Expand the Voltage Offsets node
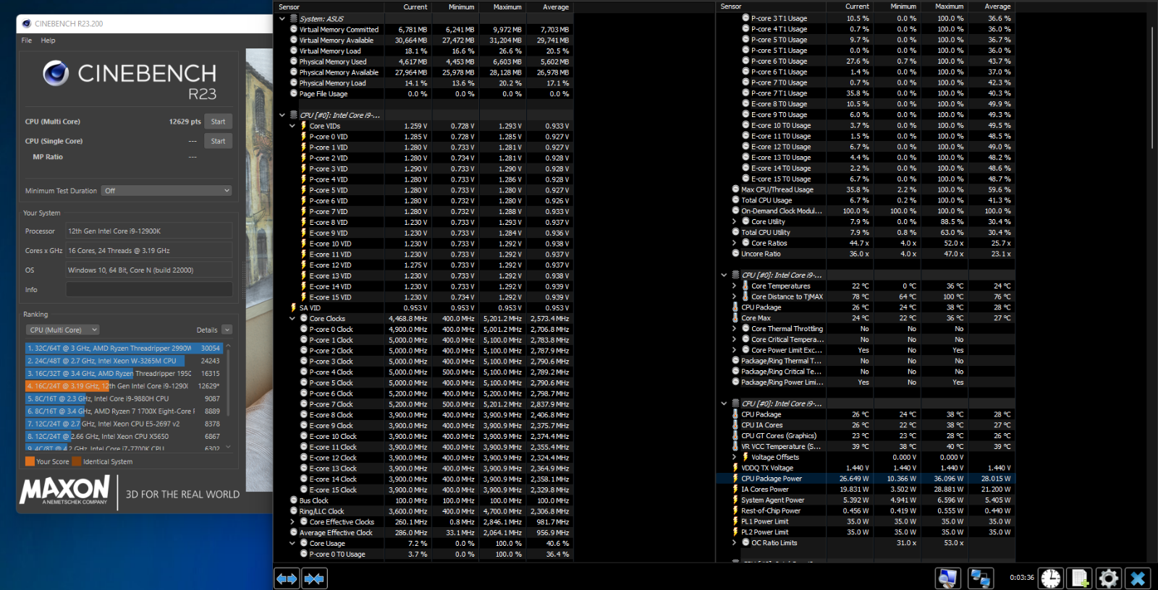 pyautogui.click(x=734, y=457)
